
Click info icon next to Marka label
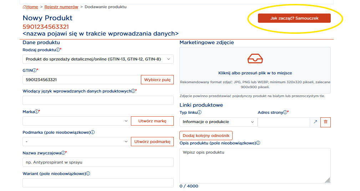[x=36, y=112]
